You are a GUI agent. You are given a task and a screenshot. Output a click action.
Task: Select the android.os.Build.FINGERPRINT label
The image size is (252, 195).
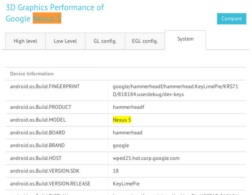45,87
